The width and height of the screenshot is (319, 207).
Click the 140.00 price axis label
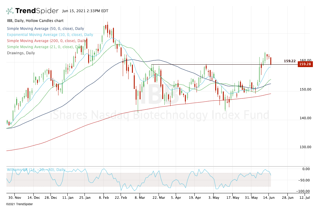tap(305, 118)
